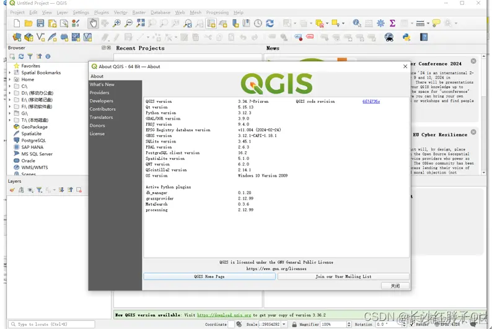Refresh the Browser panel
492x329 pixels.
tap(21, 56)
